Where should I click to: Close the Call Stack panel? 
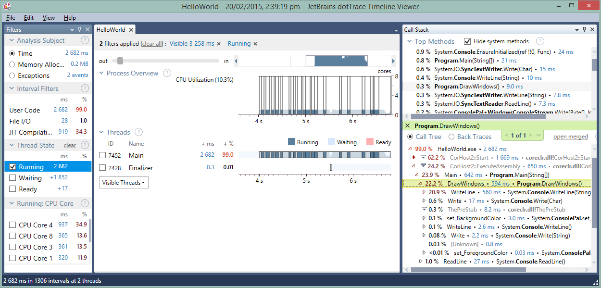(x=591, y=30)
